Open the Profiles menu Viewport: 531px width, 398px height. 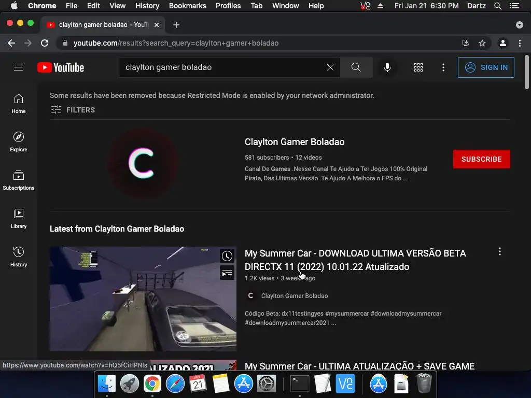[228, 6]
